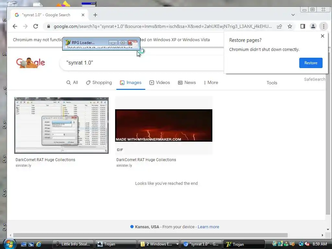Click in the Google search box
Viewport: 332px width, 249px height.
142,63
